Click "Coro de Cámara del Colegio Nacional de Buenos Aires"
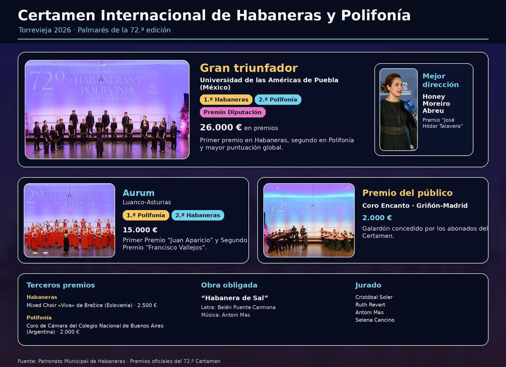This screenshot has width=506, height=367. (x=95, y=326)
